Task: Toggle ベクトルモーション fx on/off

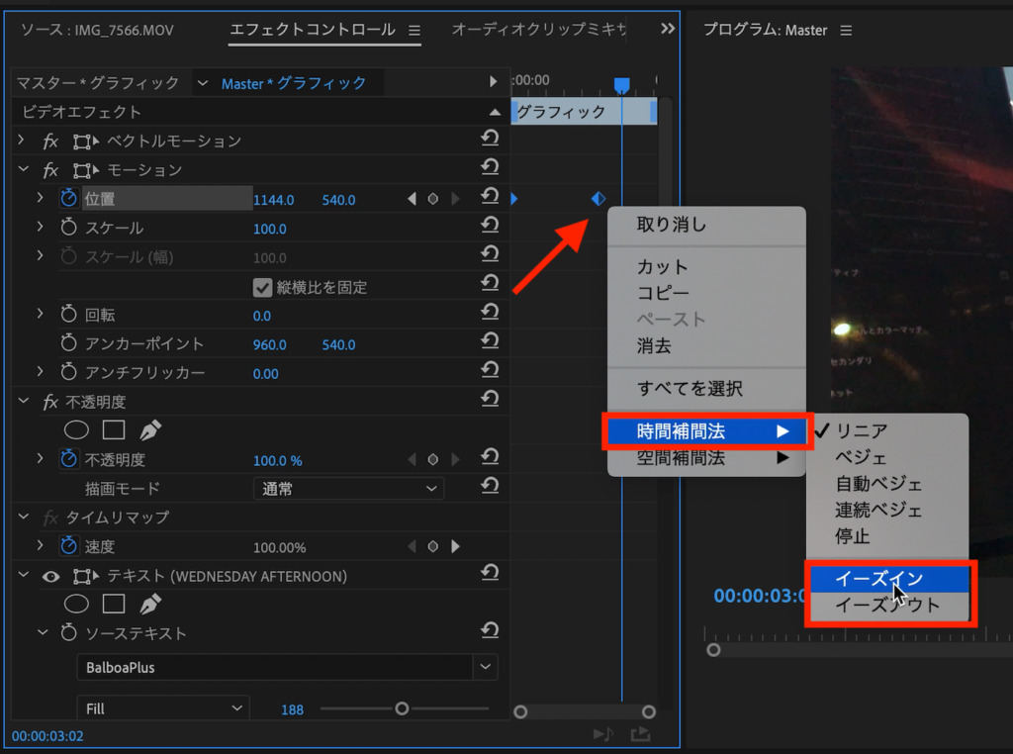Action: (x=50, y=141)
